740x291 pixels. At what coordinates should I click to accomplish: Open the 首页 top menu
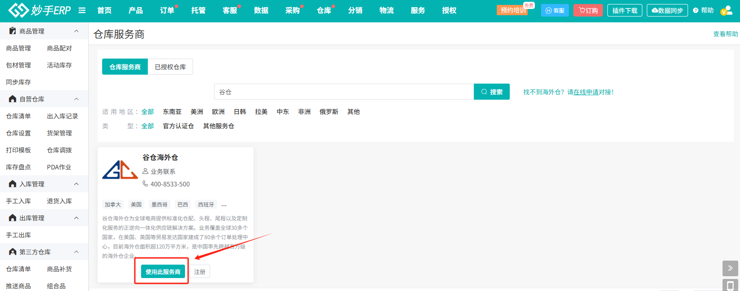(104, 10)
